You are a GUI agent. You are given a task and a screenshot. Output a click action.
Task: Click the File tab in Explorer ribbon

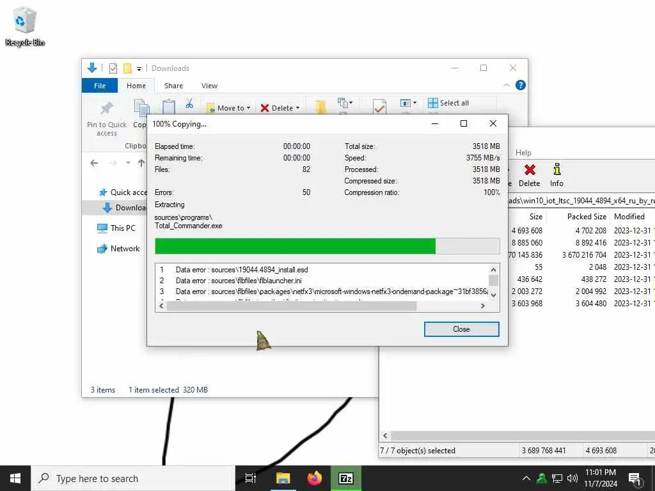pyautogui.click(x=99, y=86)
